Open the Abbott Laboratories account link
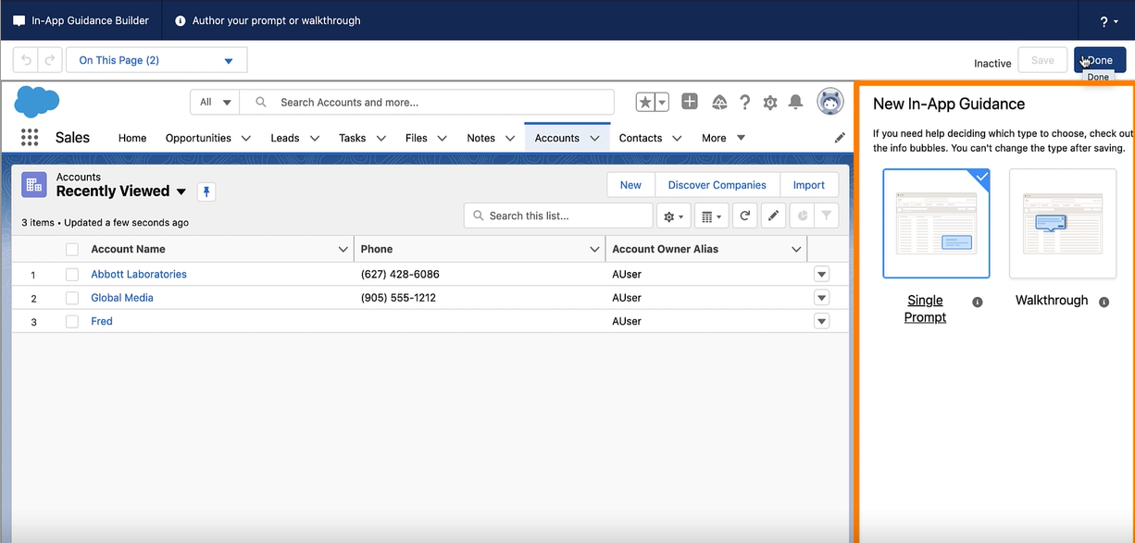Screen dimensions: 1135x543 coord(139,275)
